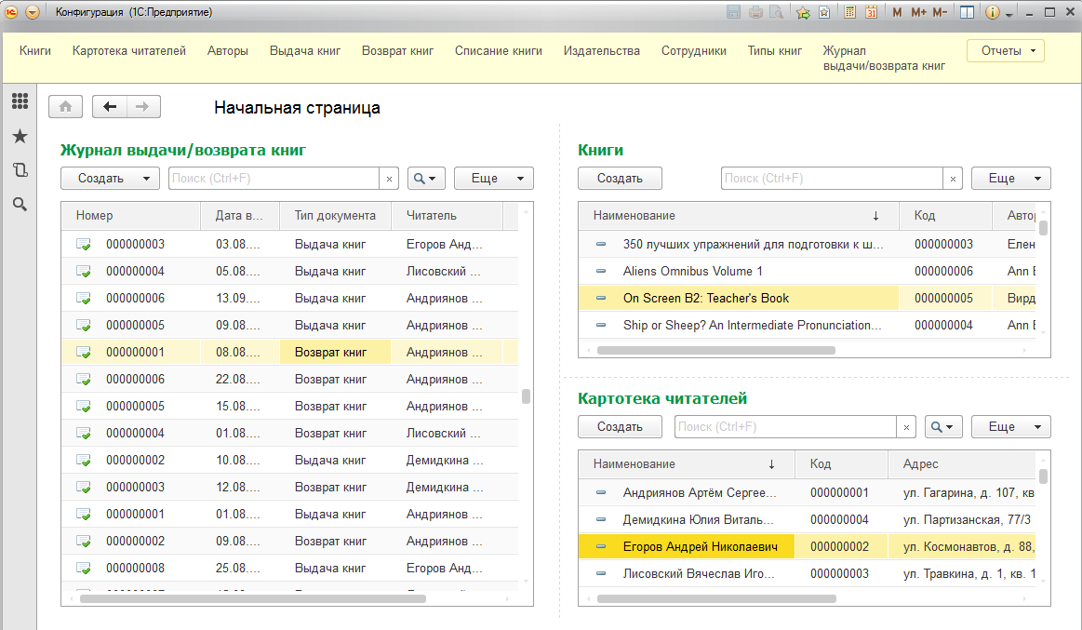Click the split window view toolbar icon
Image resolution: width=1082 pixels, height=630 pixels.
(x=967, y=12)
